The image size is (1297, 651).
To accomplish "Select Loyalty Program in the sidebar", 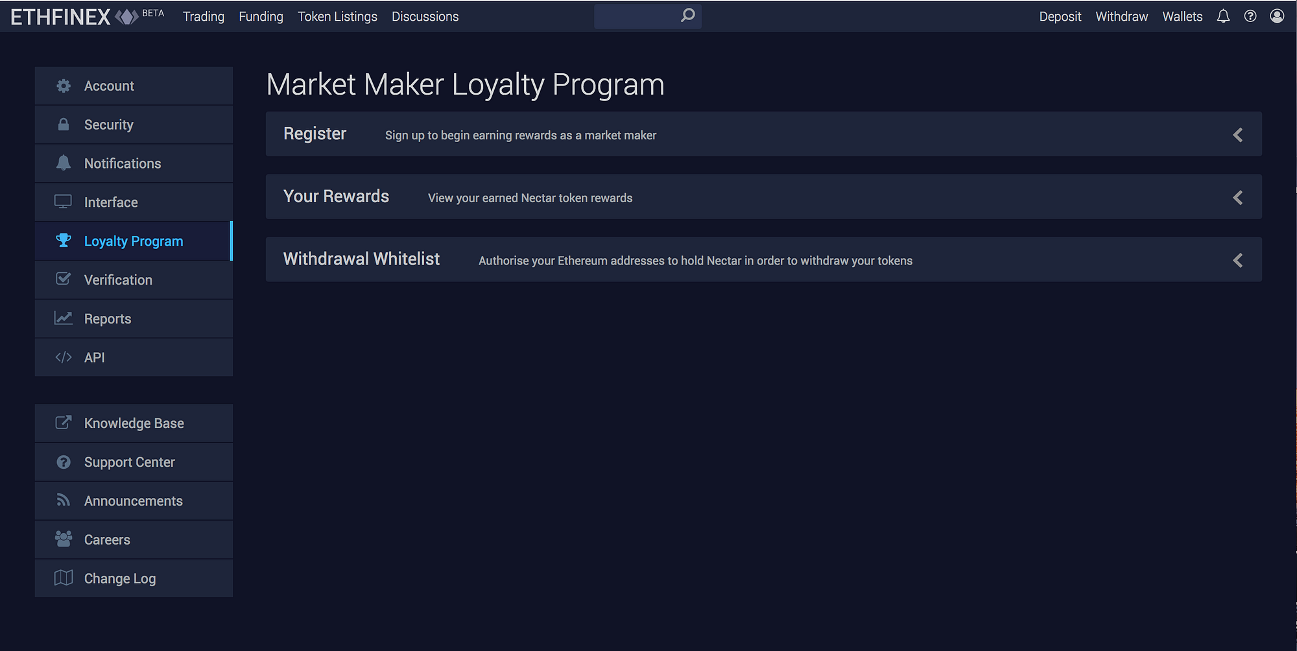I will [134, 241].
